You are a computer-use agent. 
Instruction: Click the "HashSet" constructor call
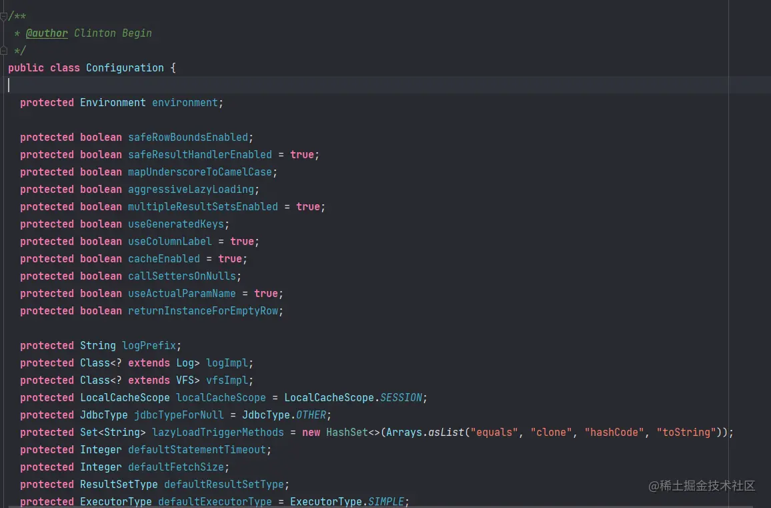tap(347, 432)
